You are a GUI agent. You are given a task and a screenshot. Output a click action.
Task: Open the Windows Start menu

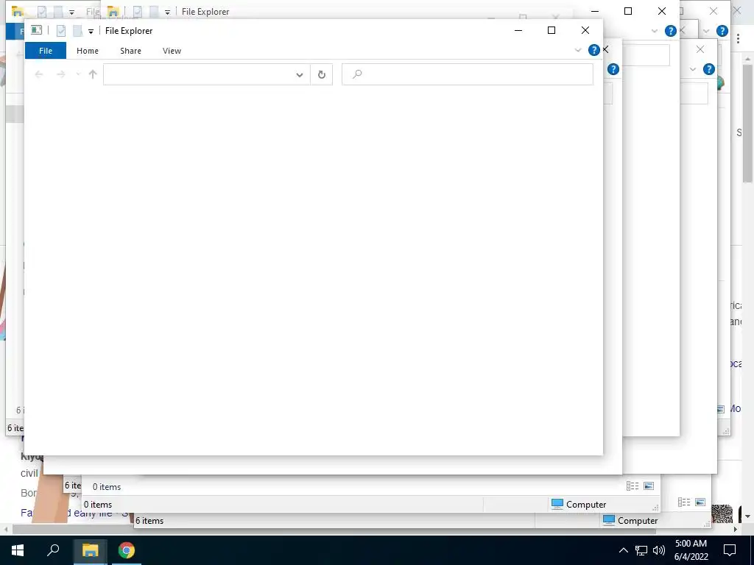(x=18, y=550)
